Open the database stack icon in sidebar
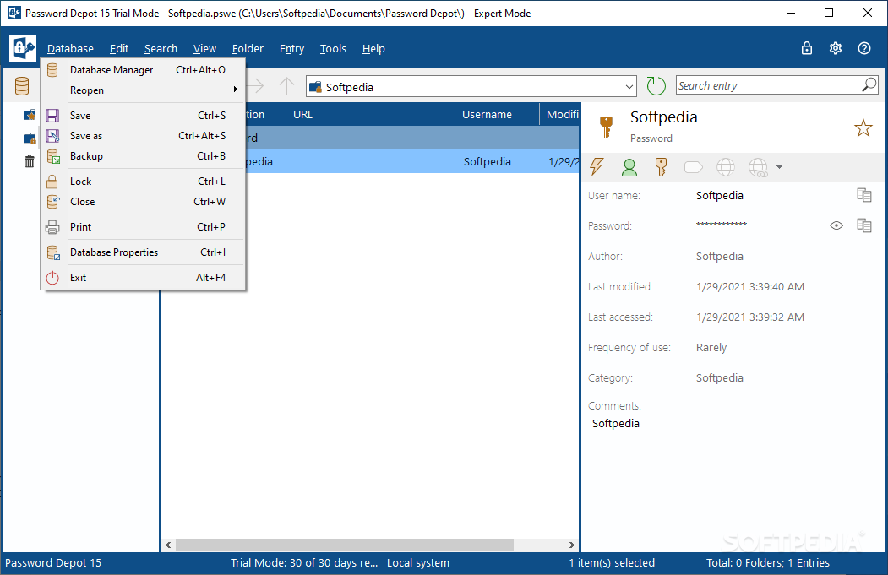Viewport: 888px width, 575px height. coord(22,86)
